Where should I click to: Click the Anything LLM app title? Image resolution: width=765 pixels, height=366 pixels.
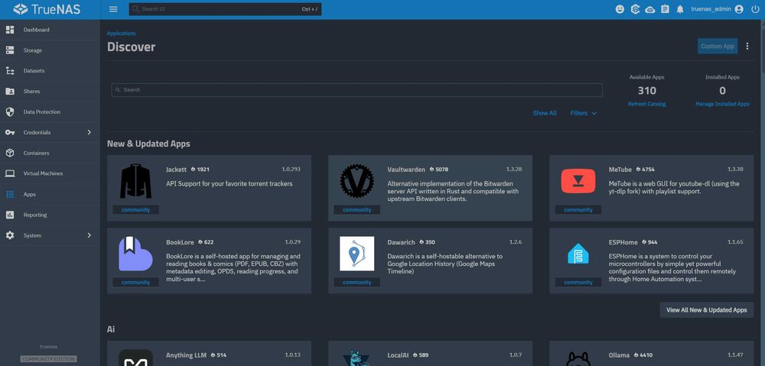187,355
